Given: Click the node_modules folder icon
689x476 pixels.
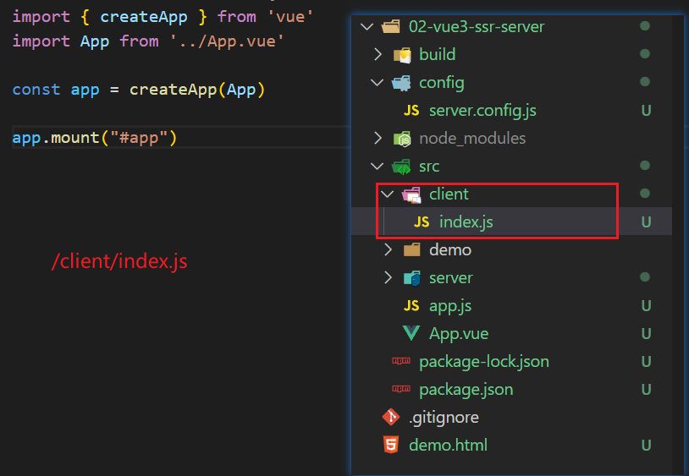Looking at the screenshot, I should point(401,139).
